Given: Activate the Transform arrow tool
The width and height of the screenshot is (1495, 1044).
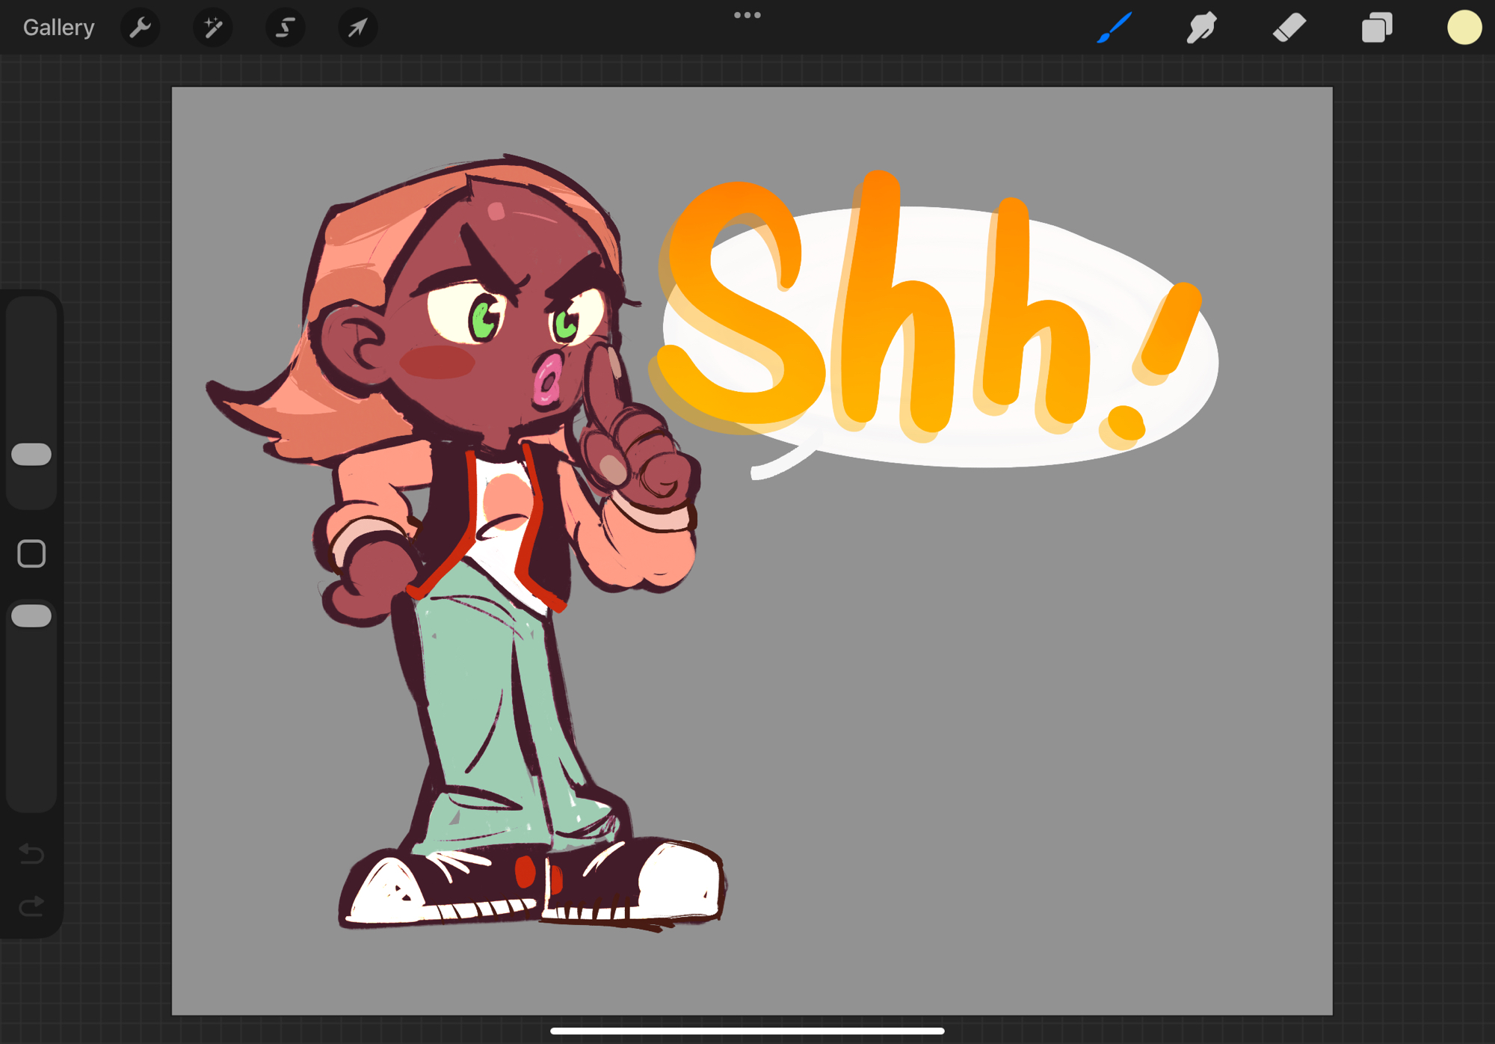Looking at the screenshot, I should tap(357, 28).
